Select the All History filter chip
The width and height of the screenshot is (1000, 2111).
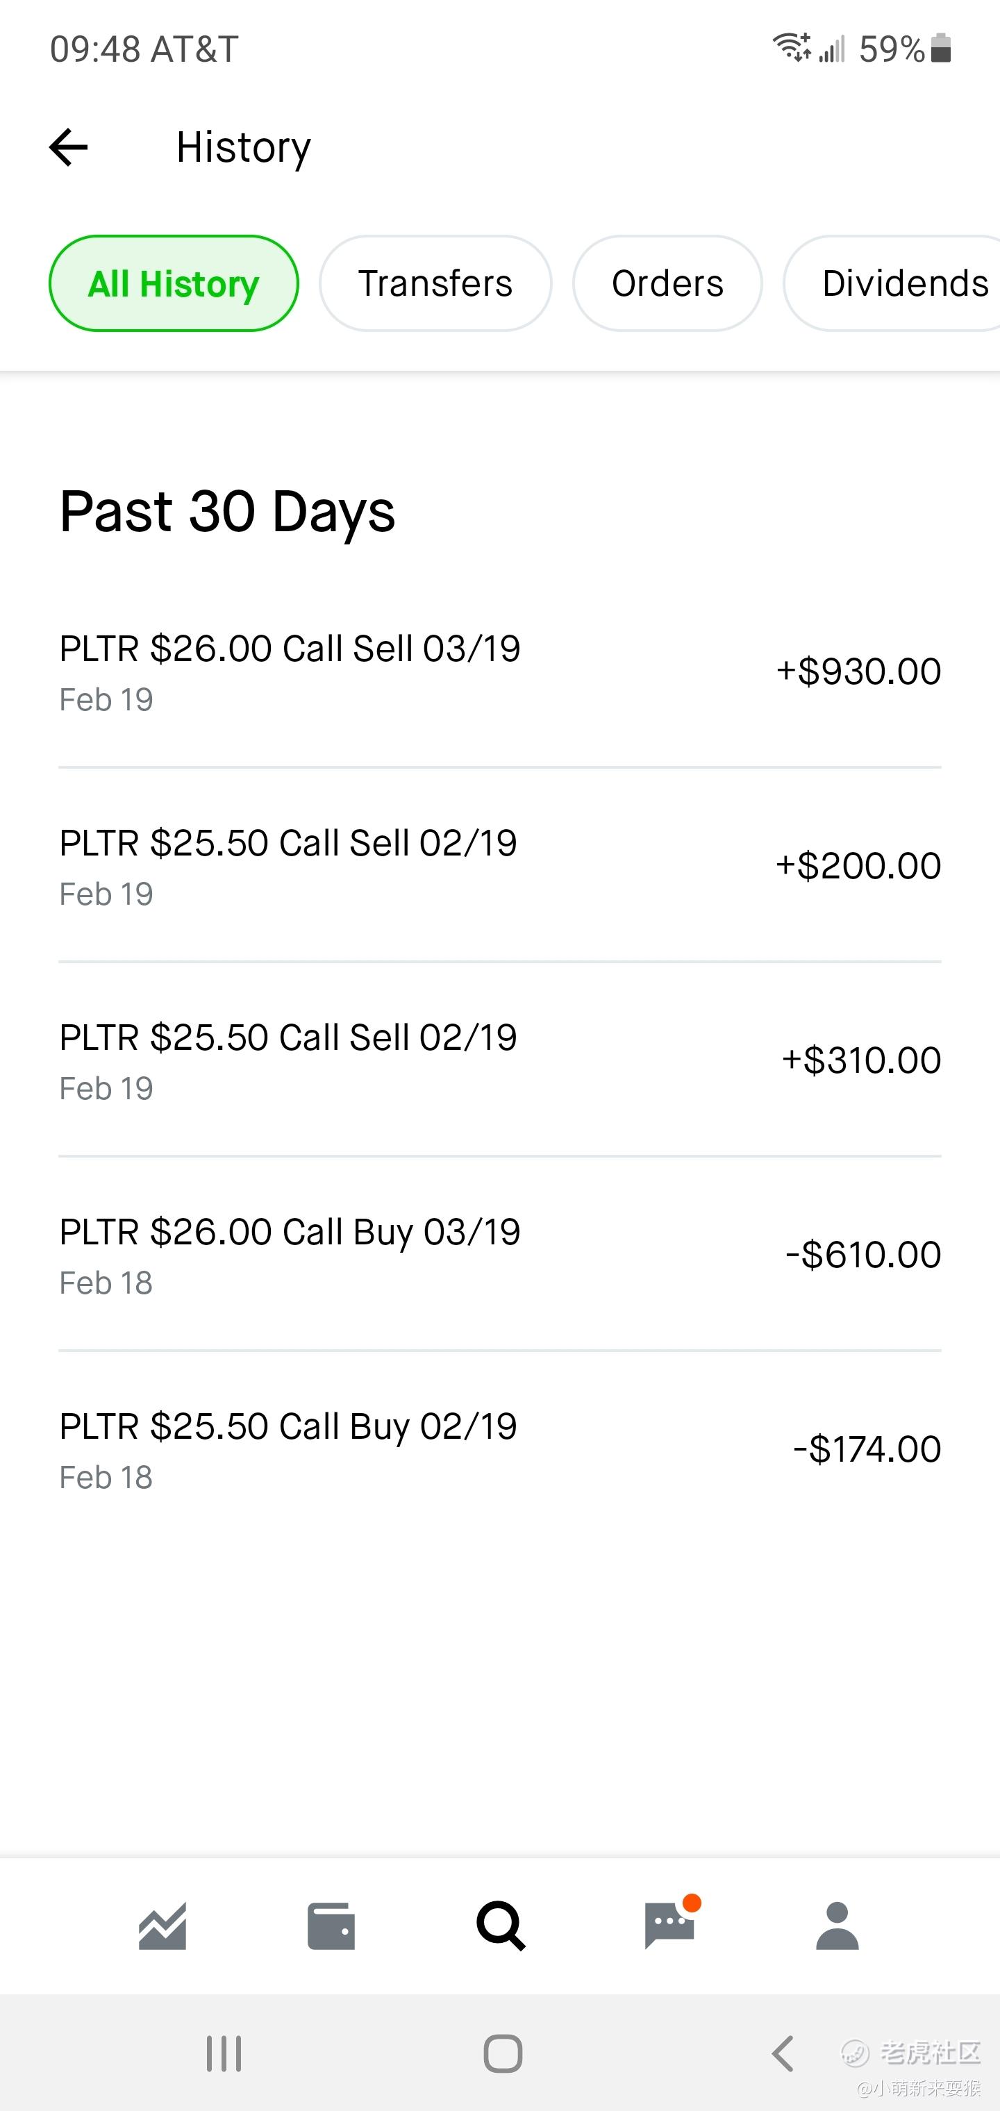click(x=174, y=283)
